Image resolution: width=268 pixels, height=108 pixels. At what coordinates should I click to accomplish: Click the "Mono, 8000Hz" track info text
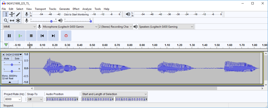coord(10,76)
